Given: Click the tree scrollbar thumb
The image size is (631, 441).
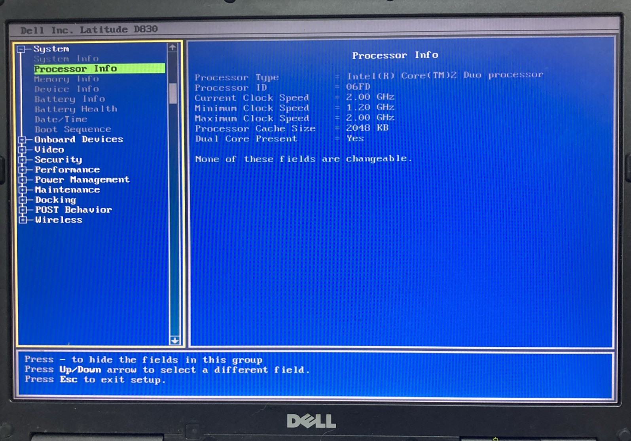Looking at the screenshot, I should click(x=173, y=93).
